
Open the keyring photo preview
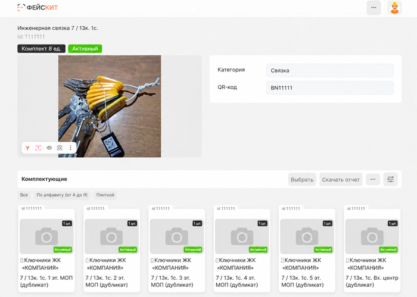coord(110,106)
